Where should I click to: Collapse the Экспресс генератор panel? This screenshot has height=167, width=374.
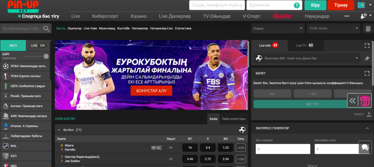367,128
